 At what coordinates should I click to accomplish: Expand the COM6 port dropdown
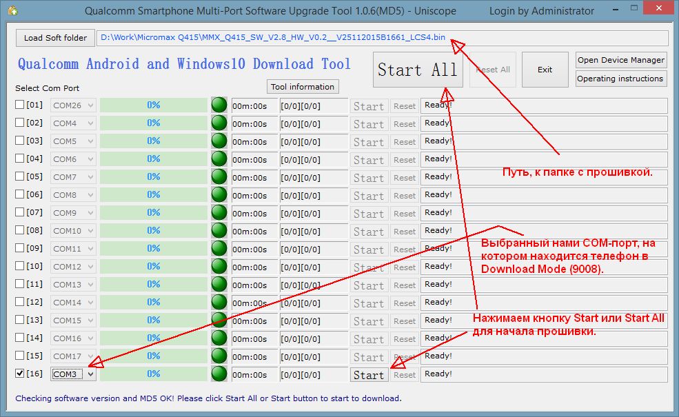(x=73, y=159)
